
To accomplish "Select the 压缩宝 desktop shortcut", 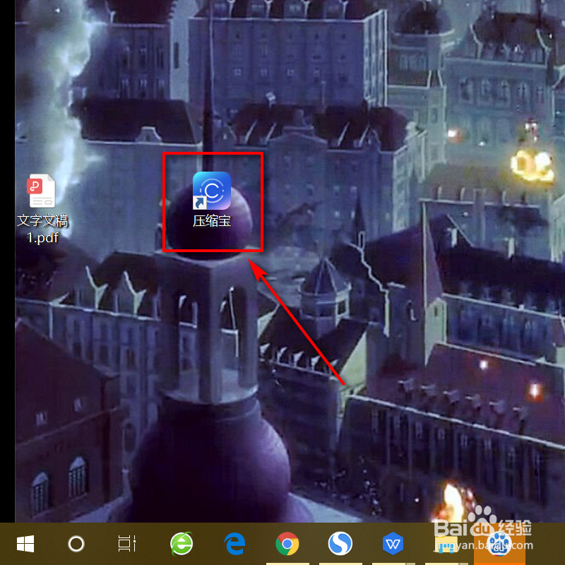I will [x=212, y=199].
